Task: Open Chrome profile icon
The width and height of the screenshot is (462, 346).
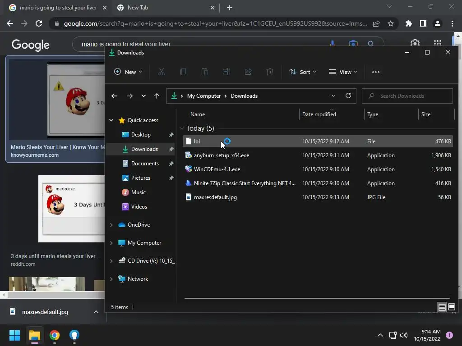Action: click(438, 23)
